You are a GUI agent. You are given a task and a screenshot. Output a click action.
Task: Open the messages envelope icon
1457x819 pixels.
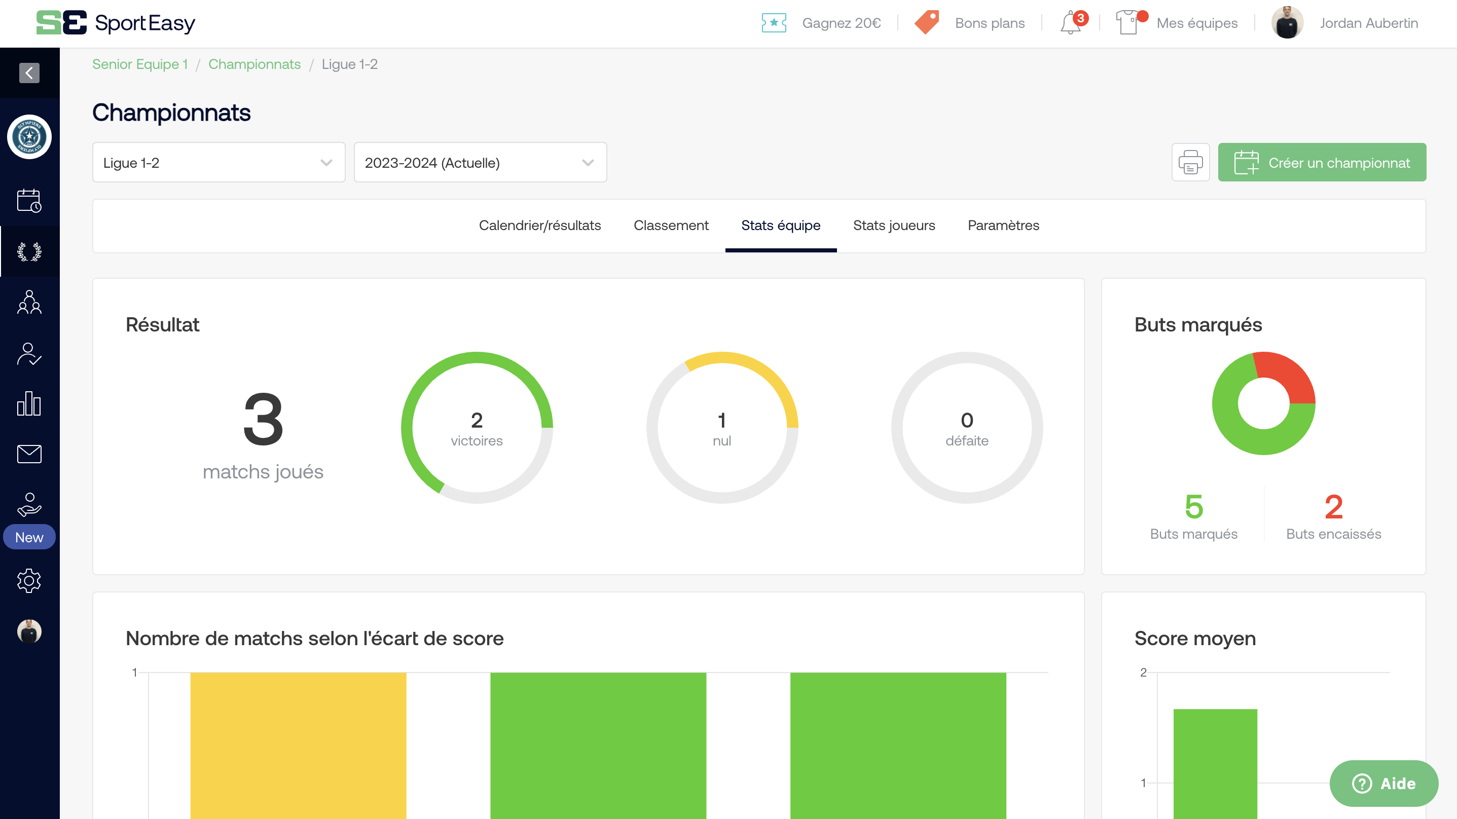tap(29, 454)
